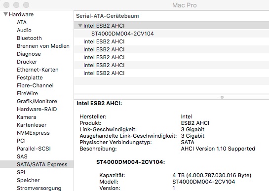
Task: Click the Mac Pro window title
Action: point(185,5)
